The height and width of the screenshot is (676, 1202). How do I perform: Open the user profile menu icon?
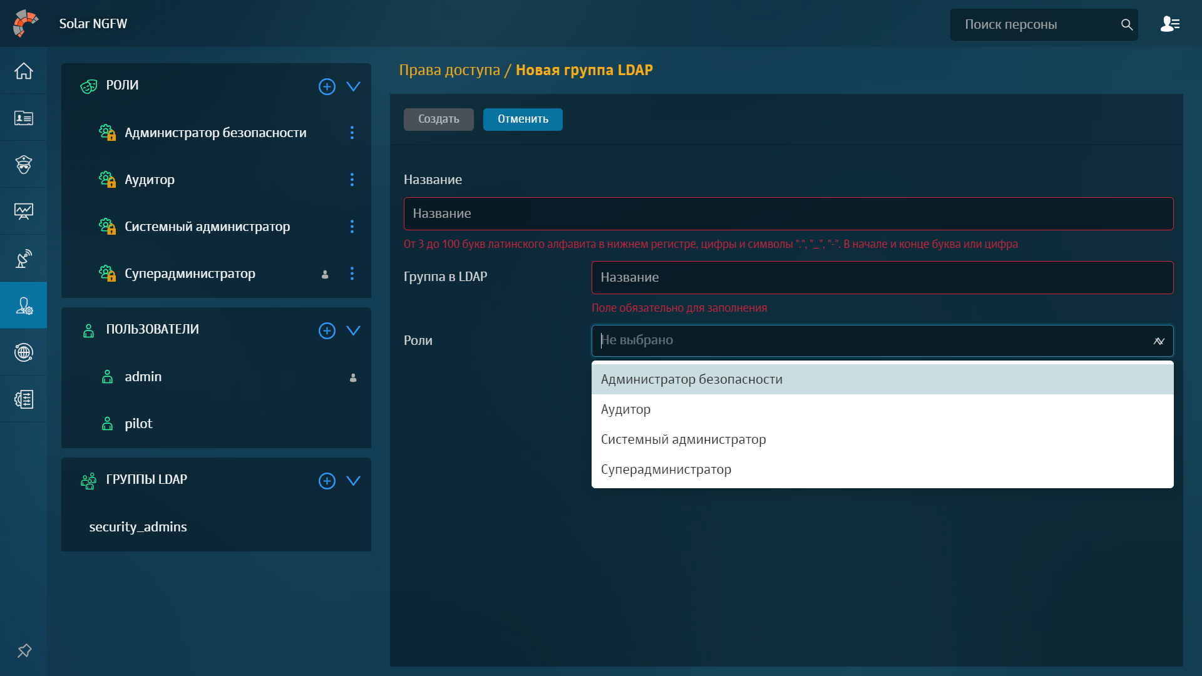pyautogui.click(x=1169, y=24)
